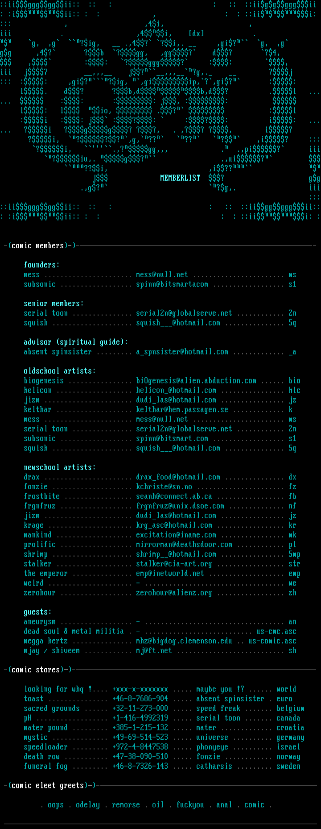Screen dimensions: 321x829
Task: Open mhz@bigdog.clemenson.edu email address
Action: (184, 641)
